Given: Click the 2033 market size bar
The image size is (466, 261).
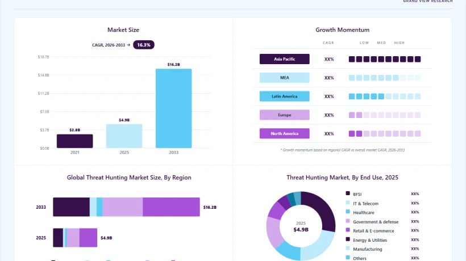Looking at the screenshot, I should [173, 108].
